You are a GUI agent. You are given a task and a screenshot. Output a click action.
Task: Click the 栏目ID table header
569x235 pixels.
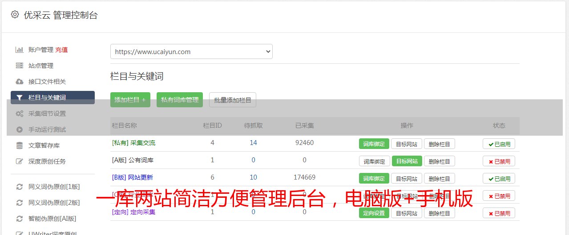pyautogui.click(x=212, y=125)
